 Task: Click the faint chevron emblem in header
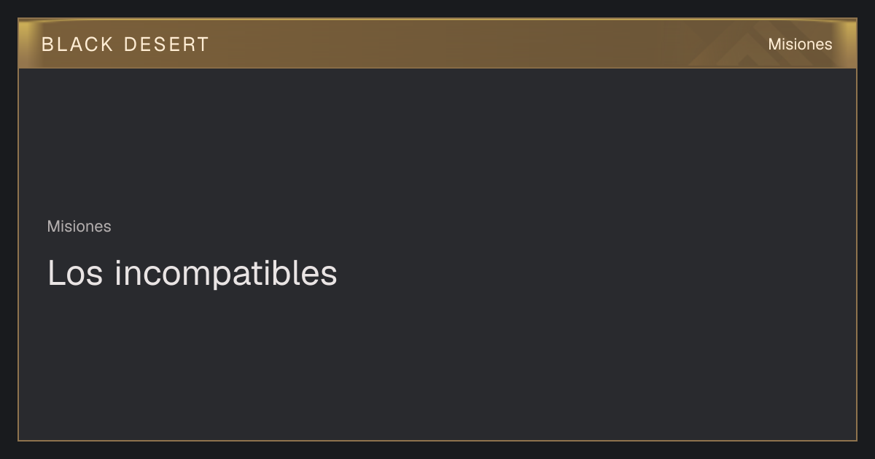[x=751, y=45]
